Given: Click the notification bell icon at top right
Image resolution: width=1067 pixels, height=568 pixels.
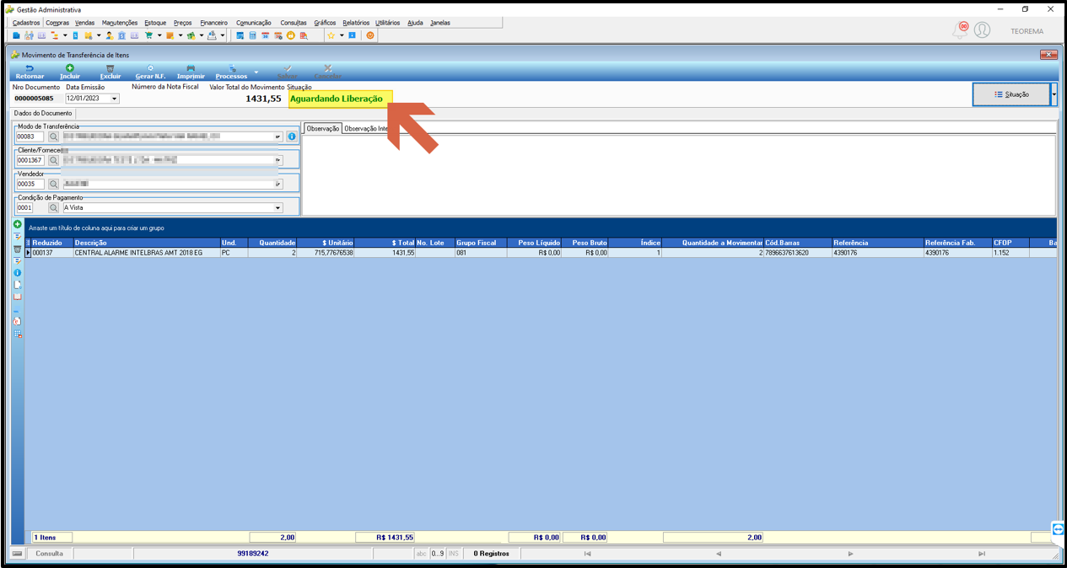Looking at the screenshot, I should pyautogui.click(x=960, y=30).
